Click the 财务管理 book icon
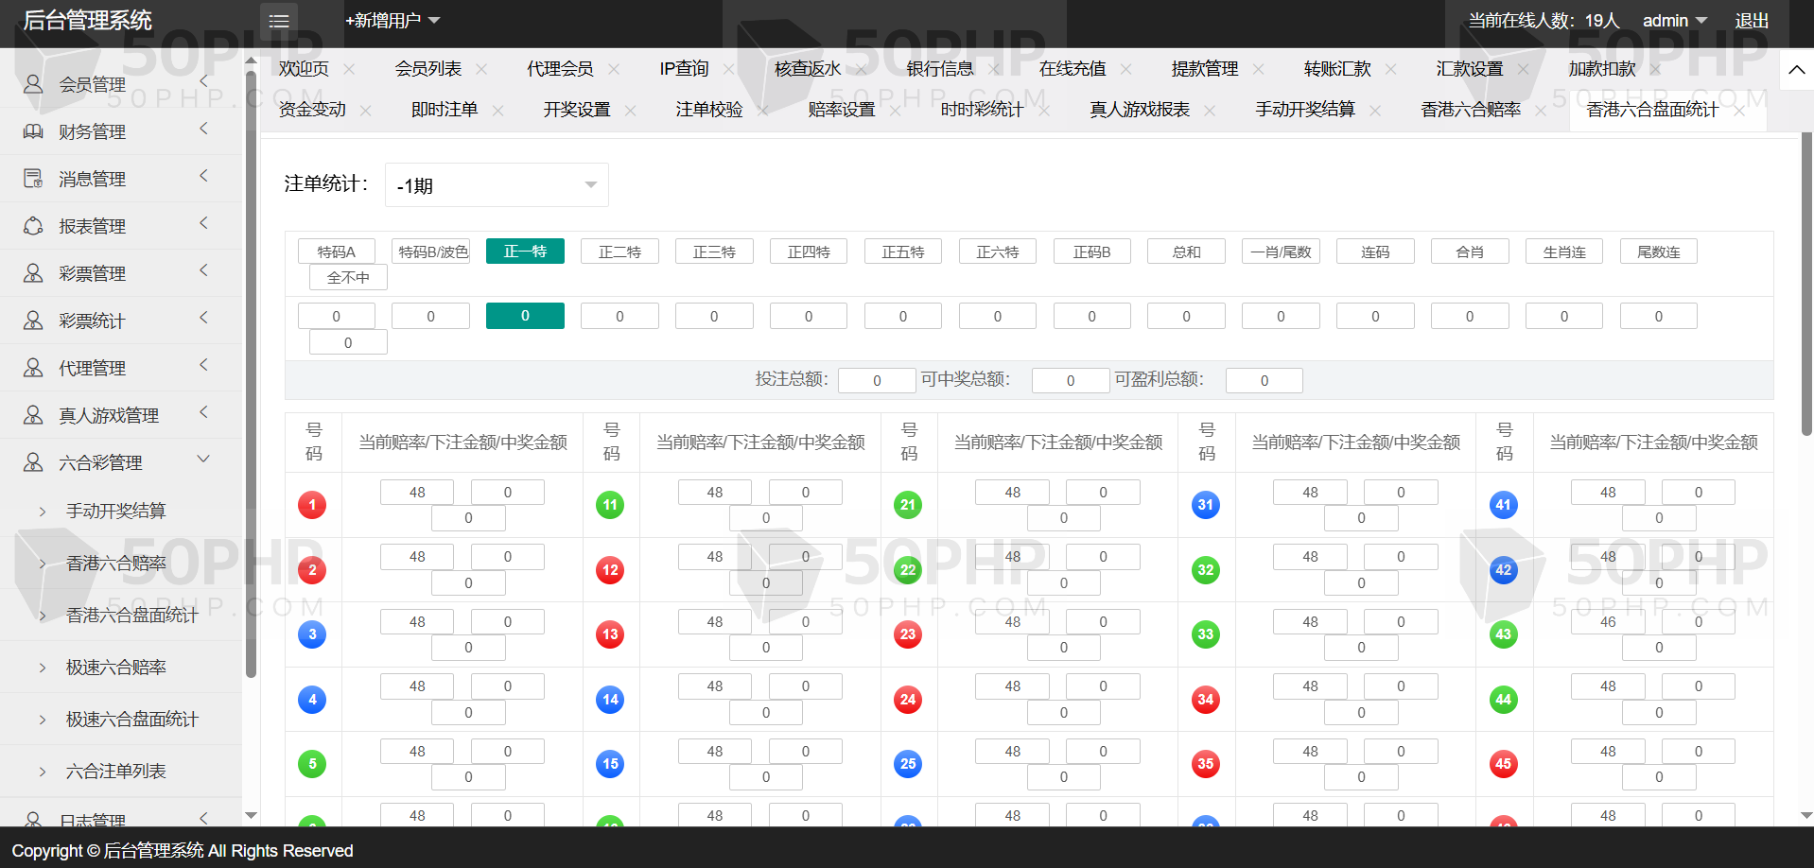Screen dimensions: 1814x868 33,131
